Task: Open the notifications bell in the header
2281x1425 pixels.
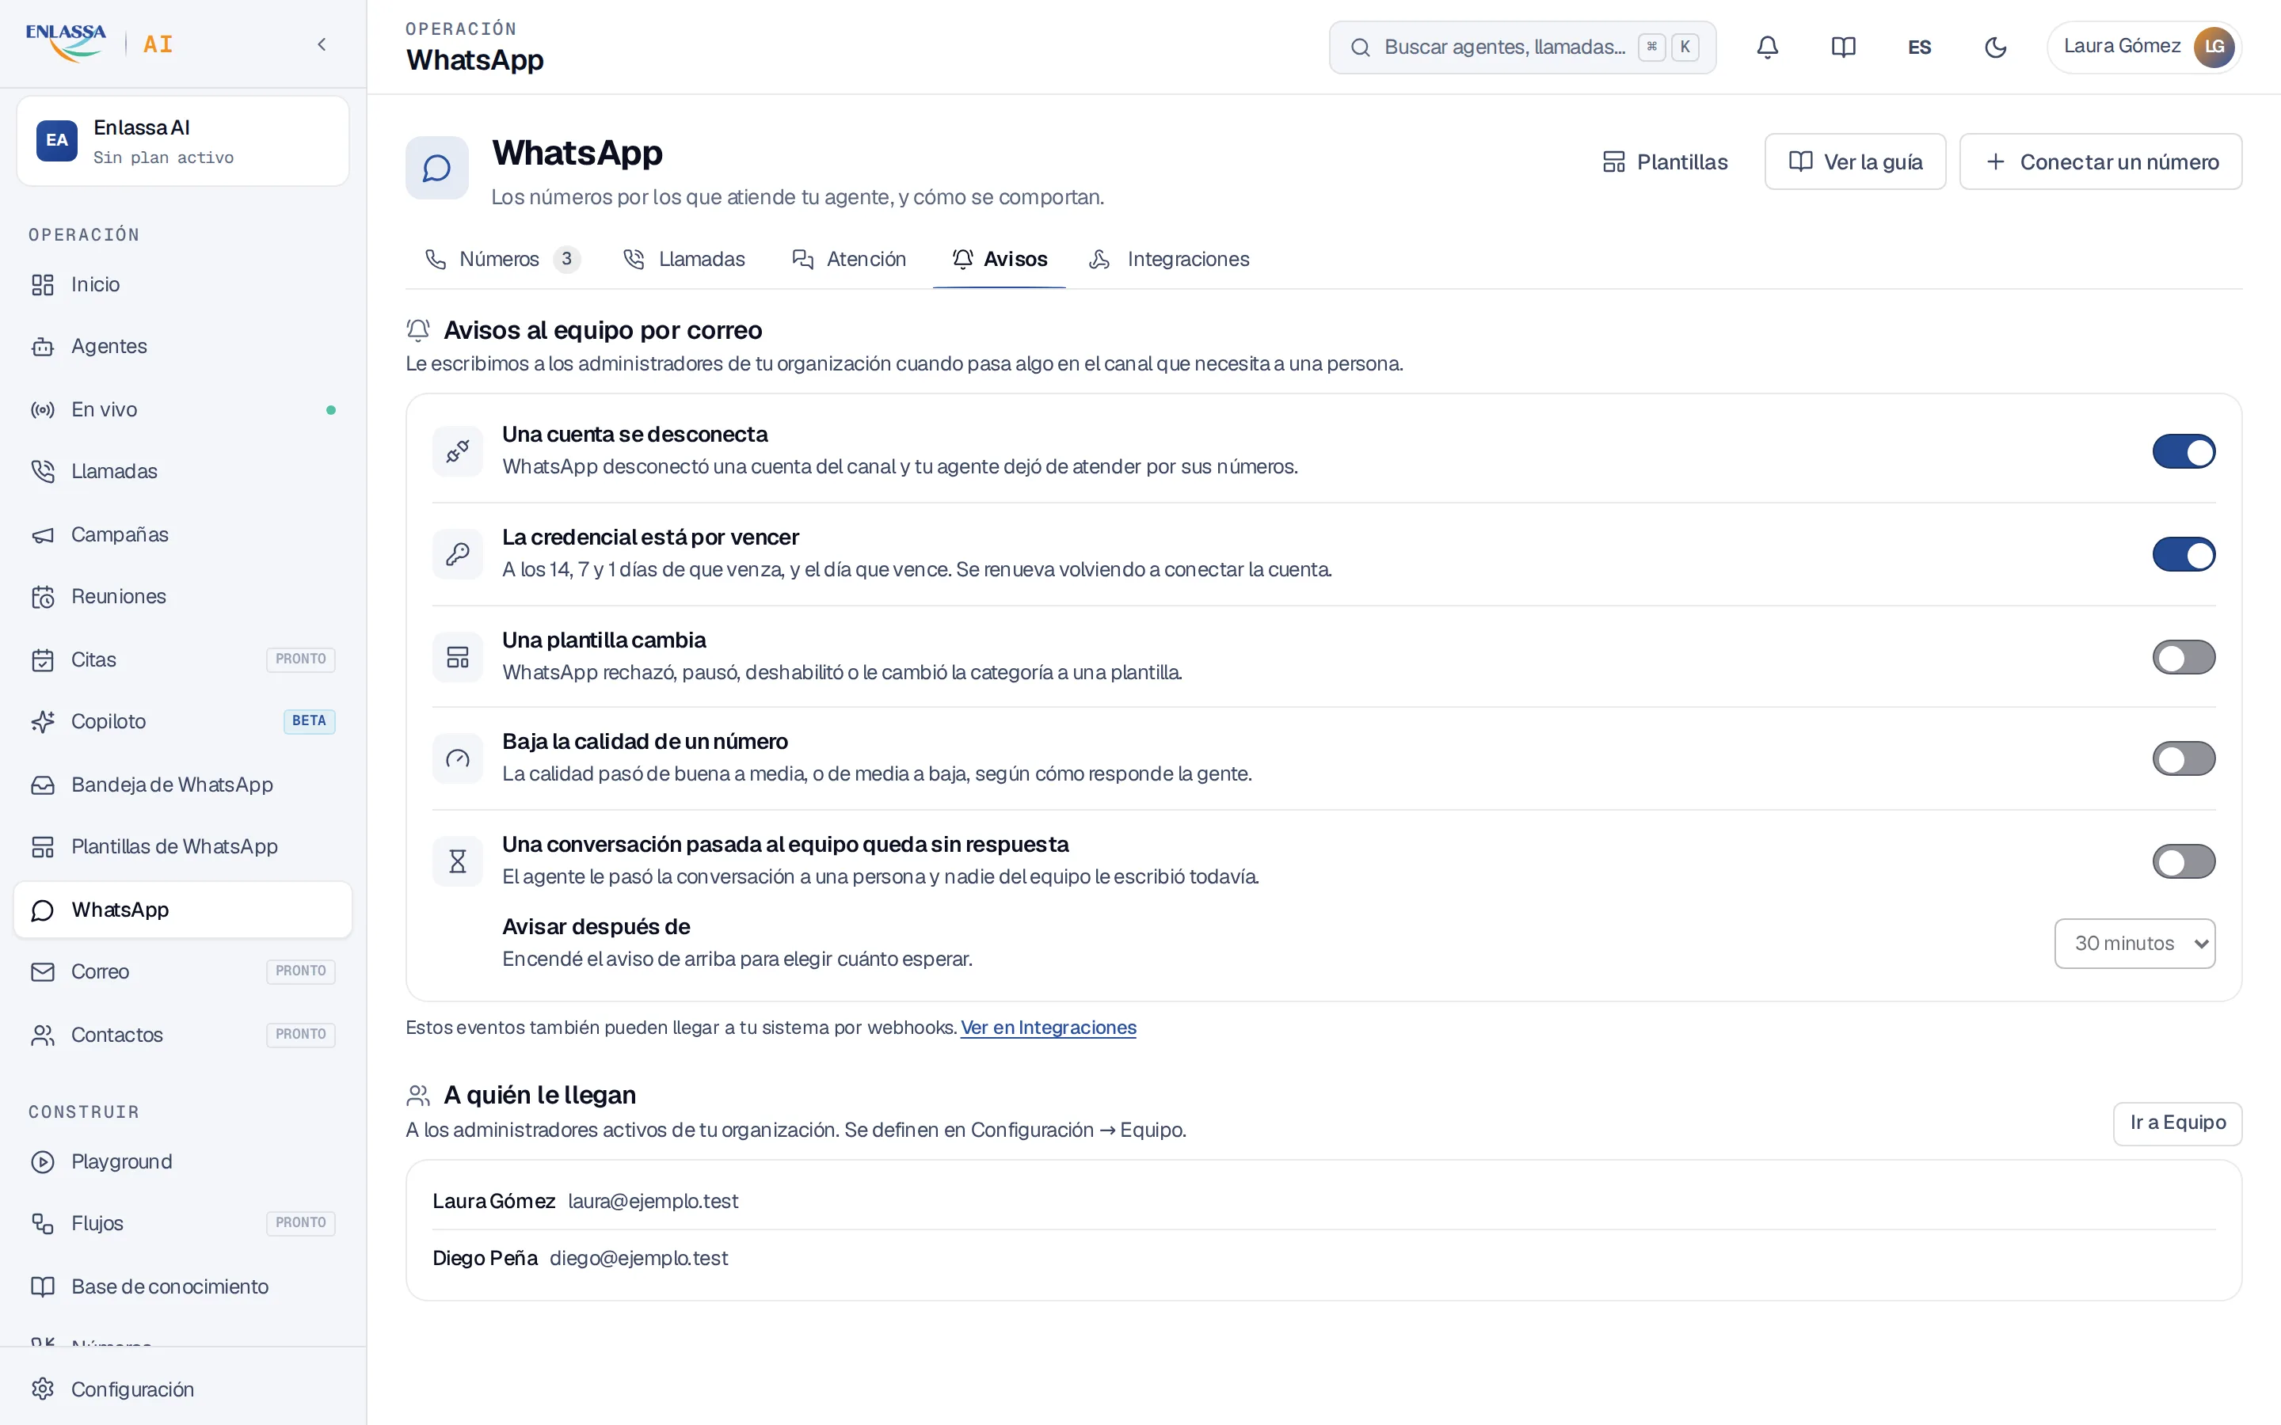Action: point(1767,47)
